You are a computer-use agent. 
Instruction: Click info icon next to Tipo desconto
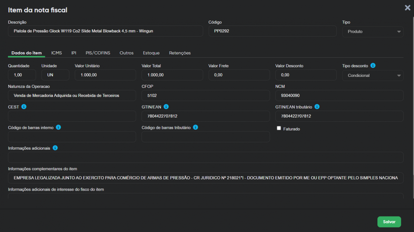point(373,65)
